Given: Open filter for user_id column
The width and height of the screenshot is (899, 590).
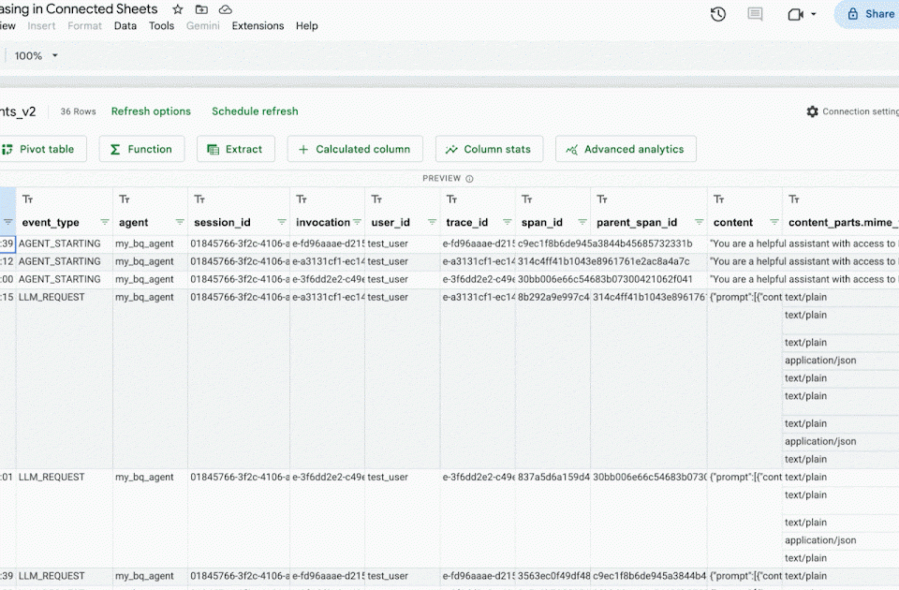Looking at the screenshot, I should tap(432, 222).
